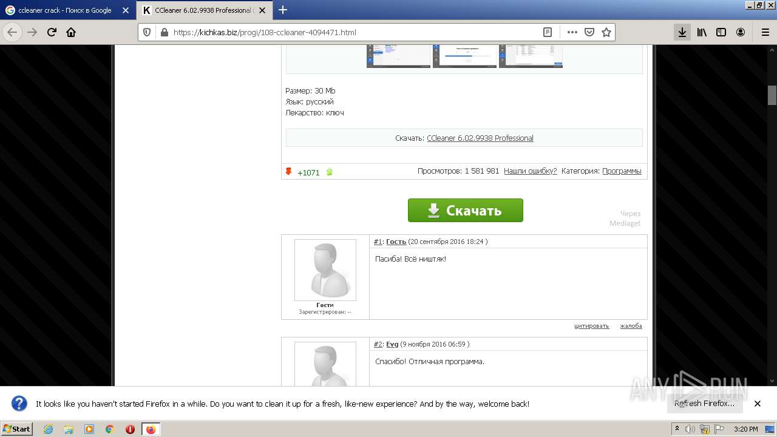Viewport: 777px width, 437px height.
Task: Open a new tab
Action: [x=283, y=10]
